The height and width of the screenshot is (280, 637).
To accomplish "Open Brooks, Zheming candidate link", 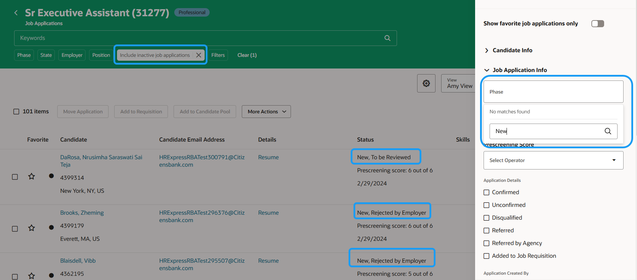I will [x=82, y=213].
